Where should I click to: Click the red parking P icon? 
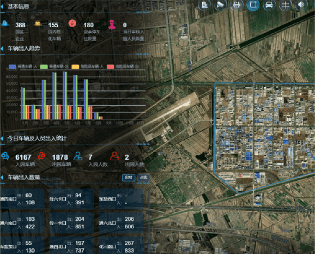(x=72, y=23)
